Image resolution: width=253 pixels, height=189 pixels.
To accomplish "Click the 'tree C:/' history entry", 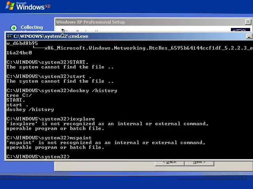I will click(19, 95).
